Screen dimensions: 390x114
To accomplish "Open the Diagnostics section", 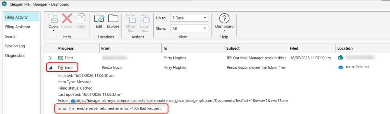I will 15,56.
